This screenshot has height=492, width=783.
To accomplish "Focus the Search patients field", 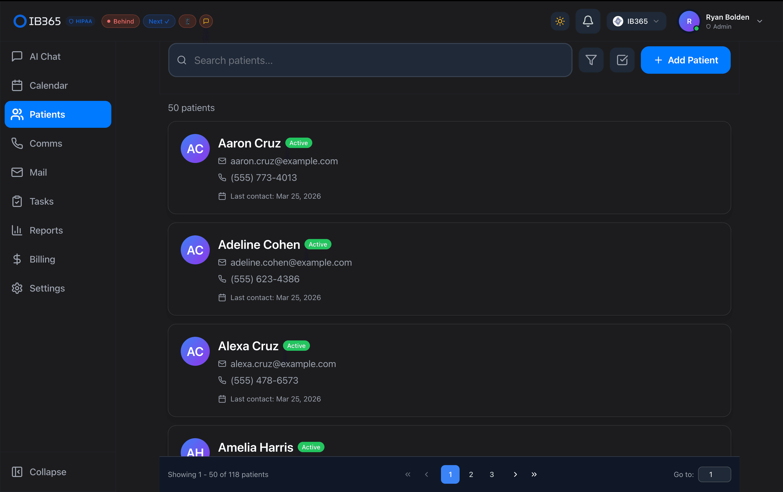I will pos(370,60).
